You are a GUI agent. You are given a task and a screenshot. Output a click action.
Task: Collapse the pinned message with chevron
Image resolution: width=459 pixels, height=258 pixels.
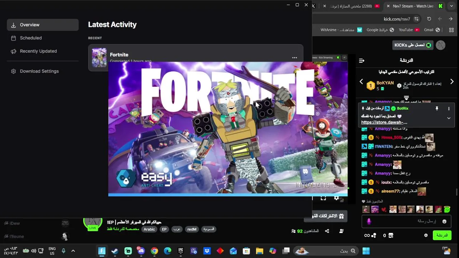pyautogui.click(x=449, y=118)
